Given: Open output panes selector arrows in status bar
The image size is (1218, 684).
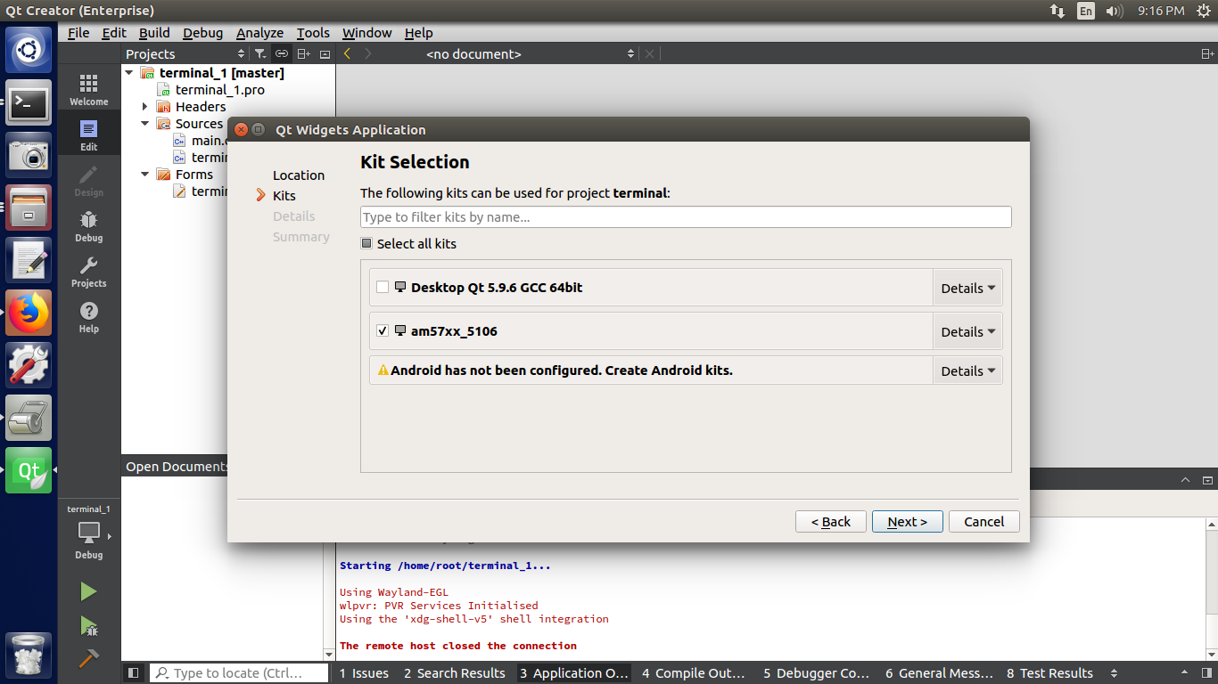Looking at the screenshot, I should coord(1112,673).
